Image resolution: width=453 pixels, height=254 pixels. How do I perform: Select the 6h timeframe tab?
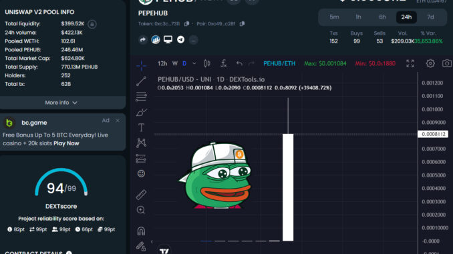tap(382, 17)
